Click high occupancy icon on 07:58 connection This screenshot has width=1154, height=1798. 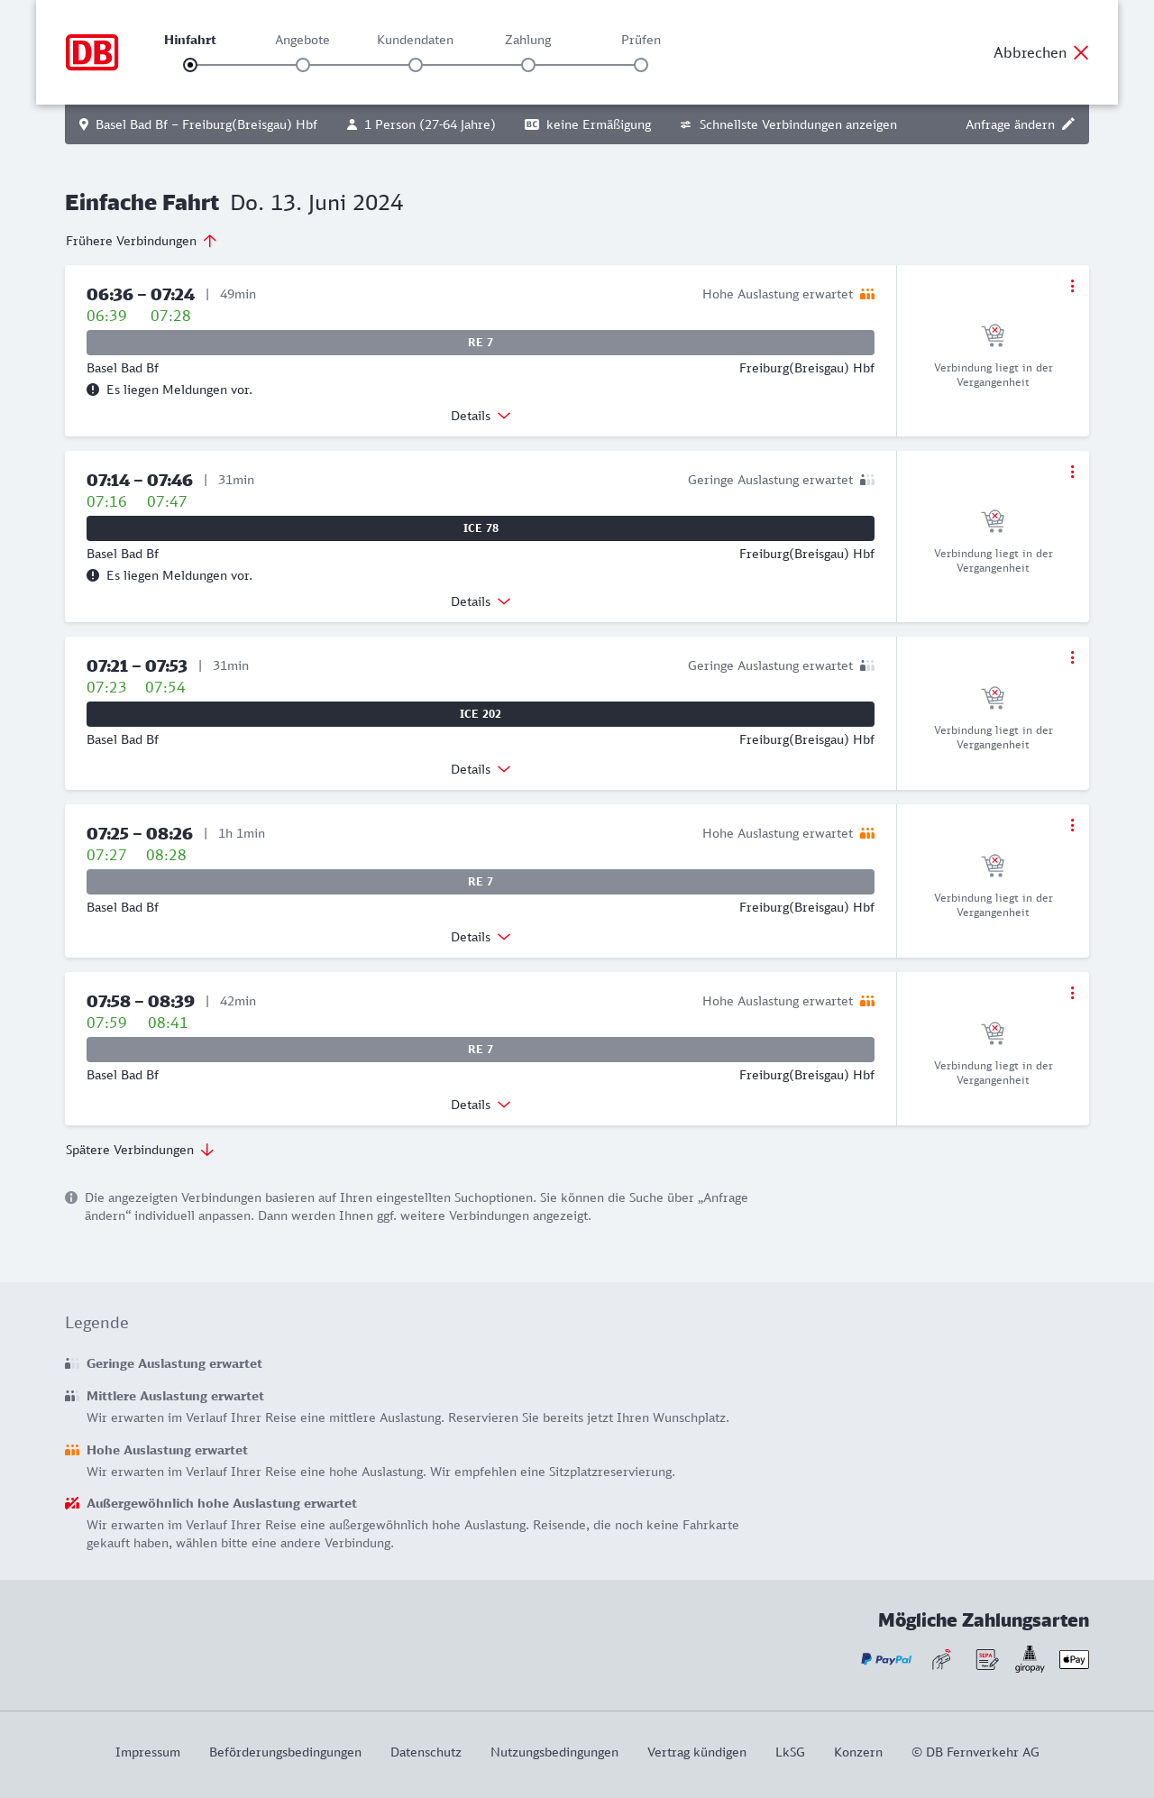click(867, 1001)
